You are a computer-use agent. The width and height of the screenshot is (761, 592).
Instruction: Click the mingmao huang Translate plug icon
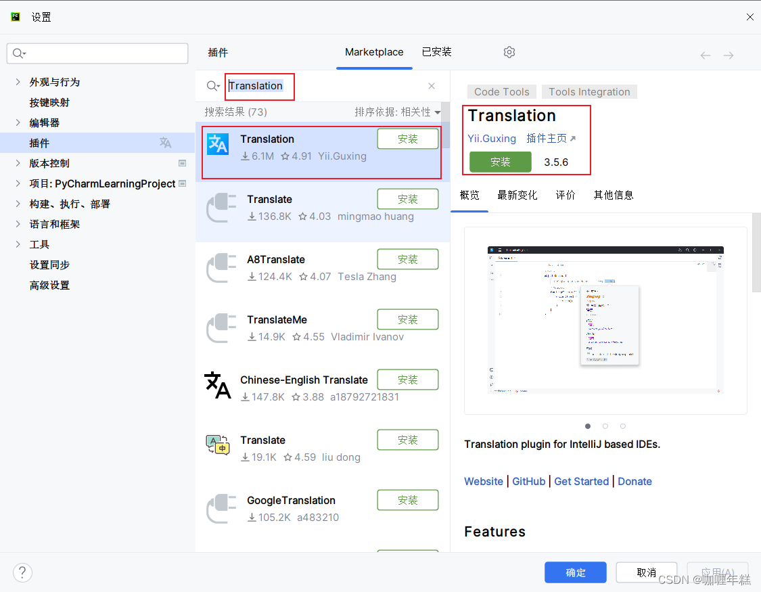[221, 208]
